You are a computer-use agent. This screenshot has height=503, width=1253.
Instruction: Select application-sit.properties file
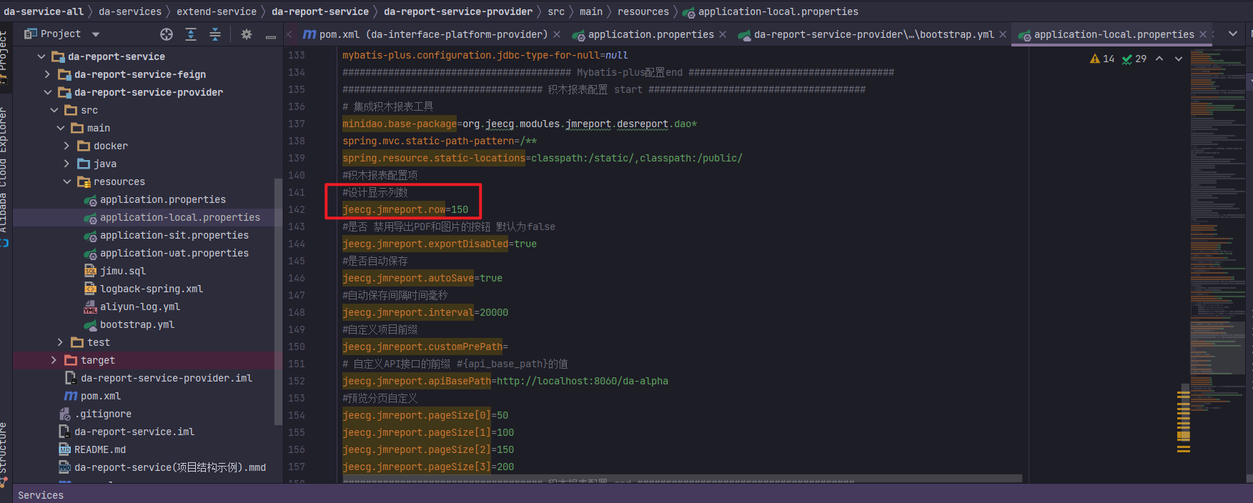click(174, 235)
